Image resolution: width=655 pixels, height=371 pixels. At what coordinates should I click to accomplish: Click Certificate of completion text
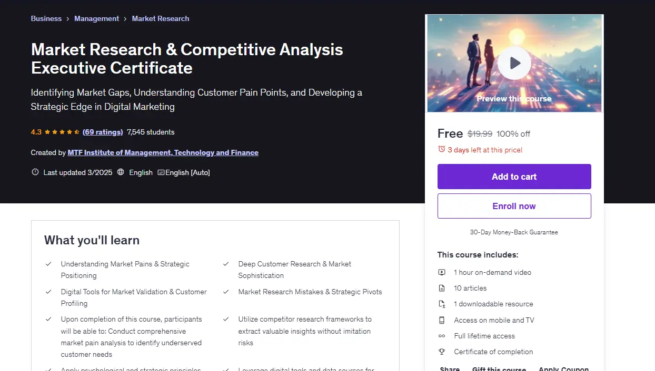(x=493, y=352)
